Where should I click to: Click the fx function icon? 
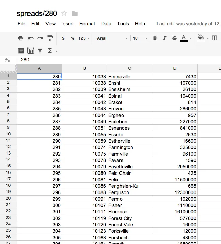point(7,60)
